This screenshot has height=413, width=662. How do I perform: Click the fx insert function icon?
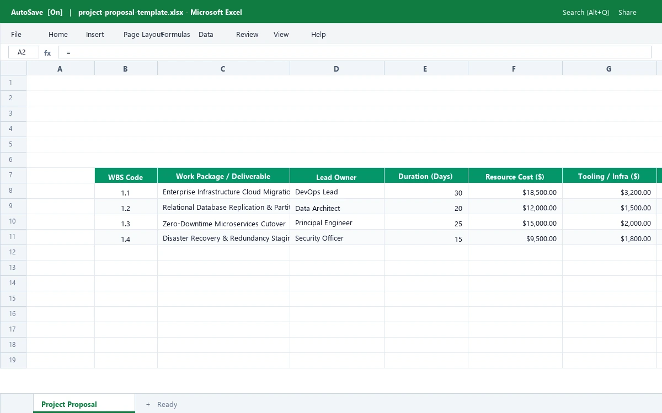pos(47,53)
